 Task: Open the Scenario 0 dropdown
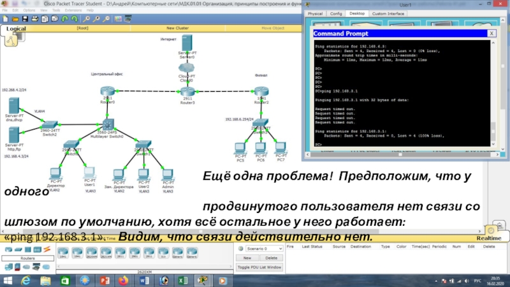coord(264,249)
